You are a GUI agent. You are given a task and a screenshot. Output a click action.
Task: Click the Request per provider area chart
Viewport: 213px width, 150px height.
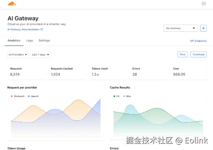tap(56, 117)
